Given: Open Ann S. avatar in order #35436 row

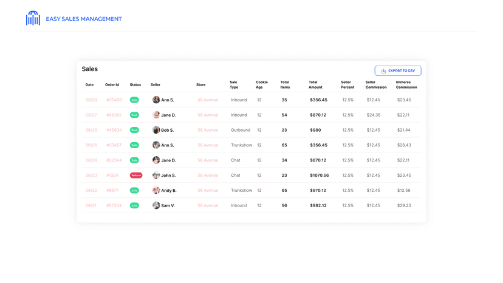Looking at the screenshot, I should coord(156,100).
